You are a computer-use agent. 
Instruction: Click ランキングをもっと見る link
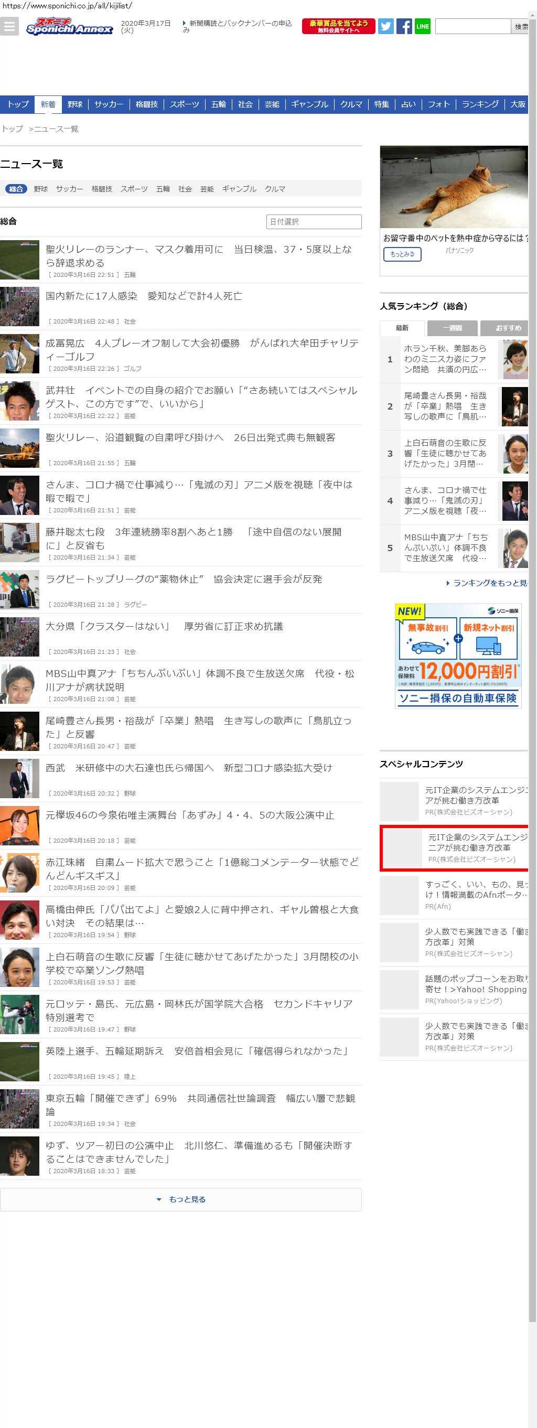point(487,583)
